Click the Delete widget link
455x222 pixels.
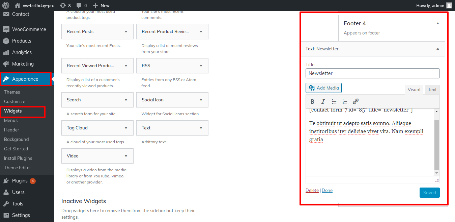[x=312, y=190]
